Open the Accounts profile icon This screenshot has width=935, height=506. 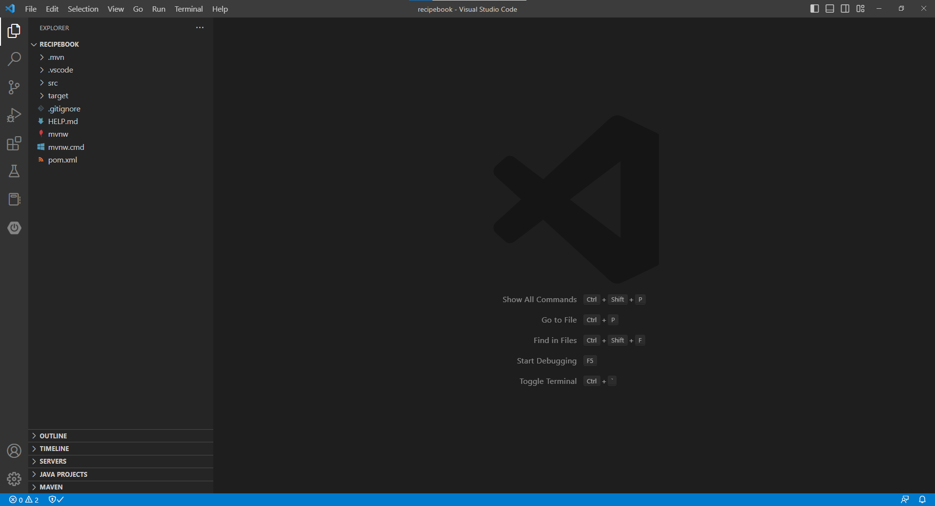(14, 451)
